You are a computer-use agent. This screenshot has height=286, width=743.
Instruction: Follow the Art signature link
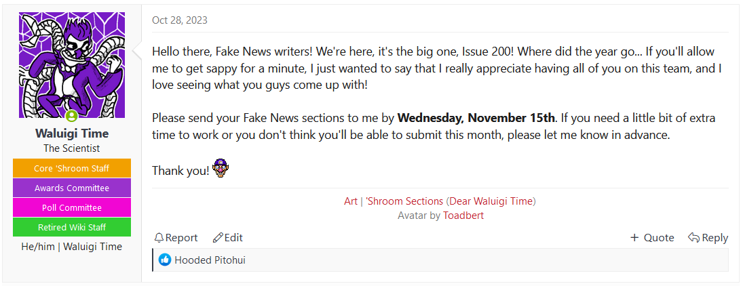click(x=351, y=201)
